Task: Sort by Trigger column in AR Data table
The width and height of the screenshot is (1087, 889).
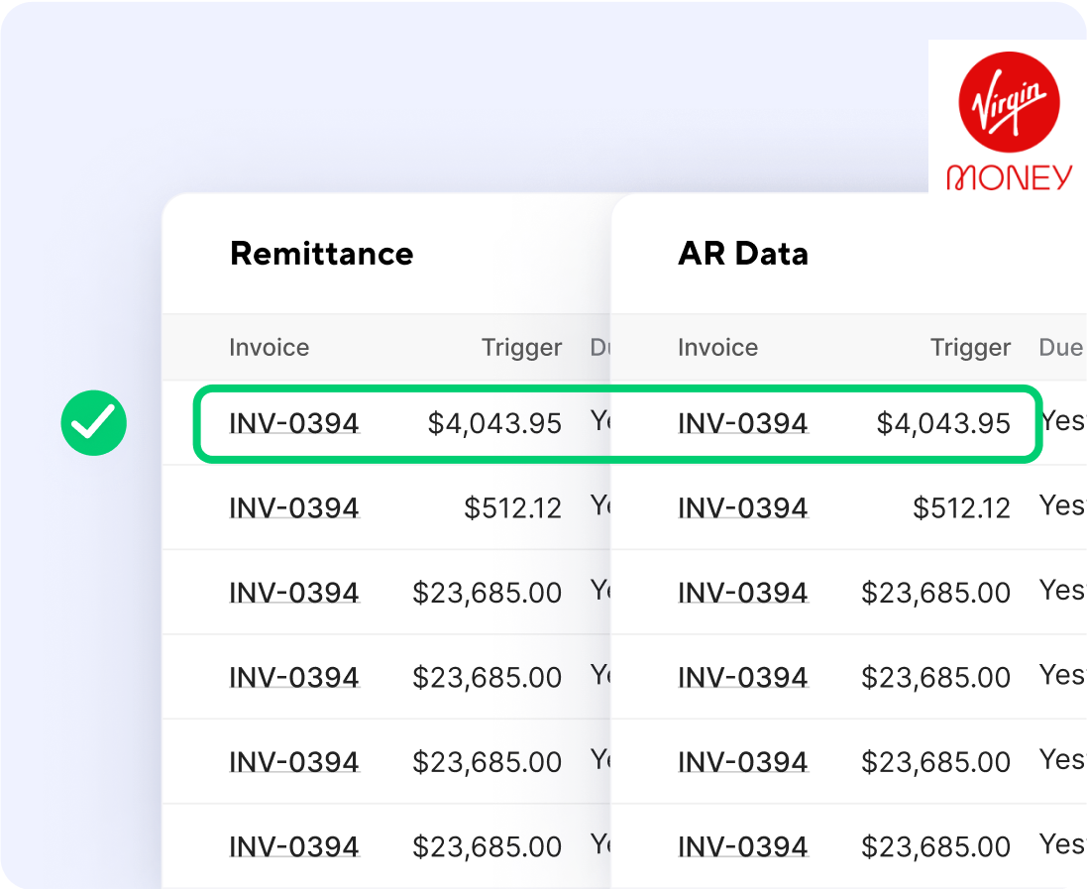Action: click(970, 348)
